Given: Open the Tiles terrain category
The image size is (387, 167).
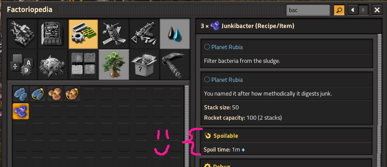Looking at the screenshot, I should pos(83,65).
